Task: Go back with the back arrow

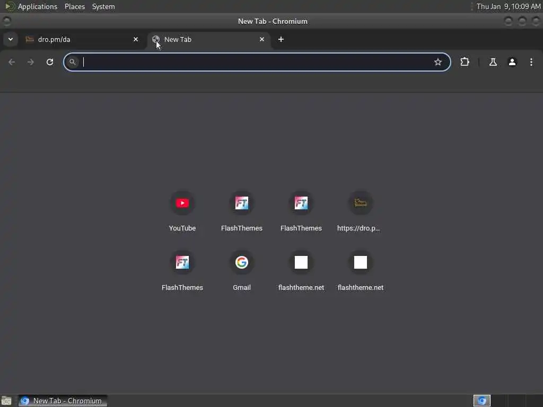Action: 12,62
